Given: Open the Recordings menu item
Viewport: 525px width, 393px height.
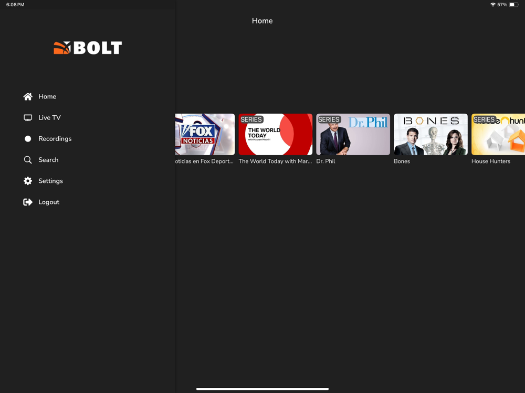Looking at the screenshot, I should coord(55,139).
